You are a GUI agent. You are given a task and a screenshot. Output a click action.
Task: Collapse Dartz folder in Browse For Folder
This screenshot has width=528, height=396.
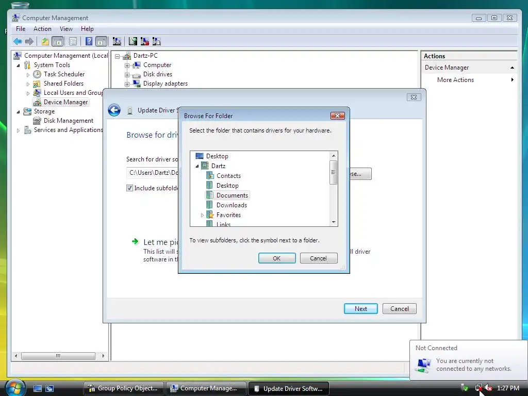[197, 166]
